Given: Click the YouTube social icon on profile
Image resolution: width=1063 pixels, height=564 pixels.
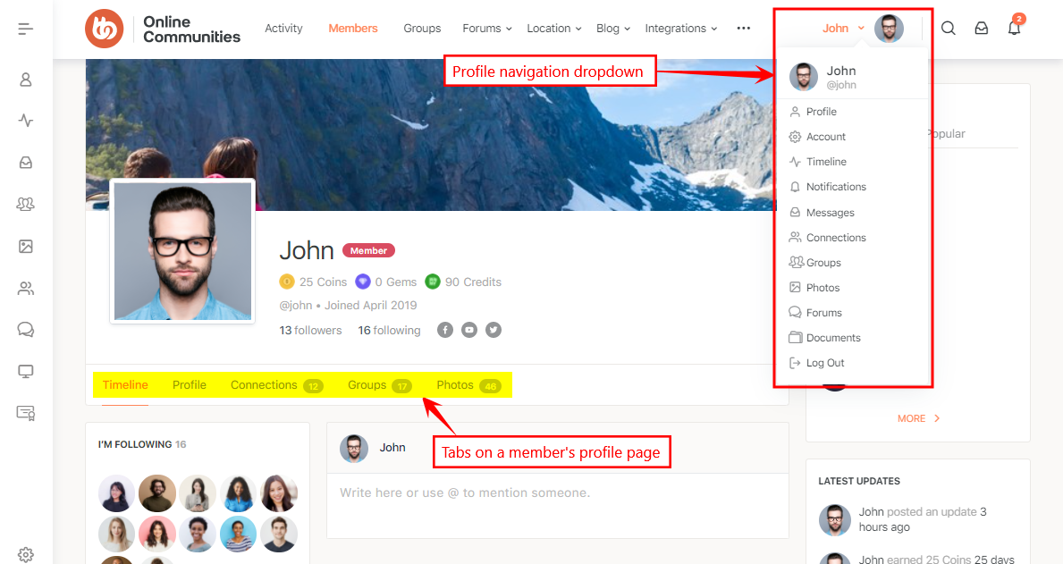Looking at the screenshot, I should coord(469,331).
